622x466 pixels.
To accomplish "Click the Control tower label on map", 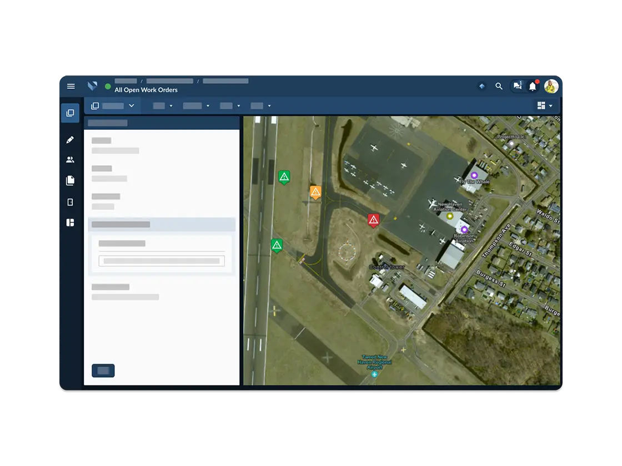I will point(387,267).
